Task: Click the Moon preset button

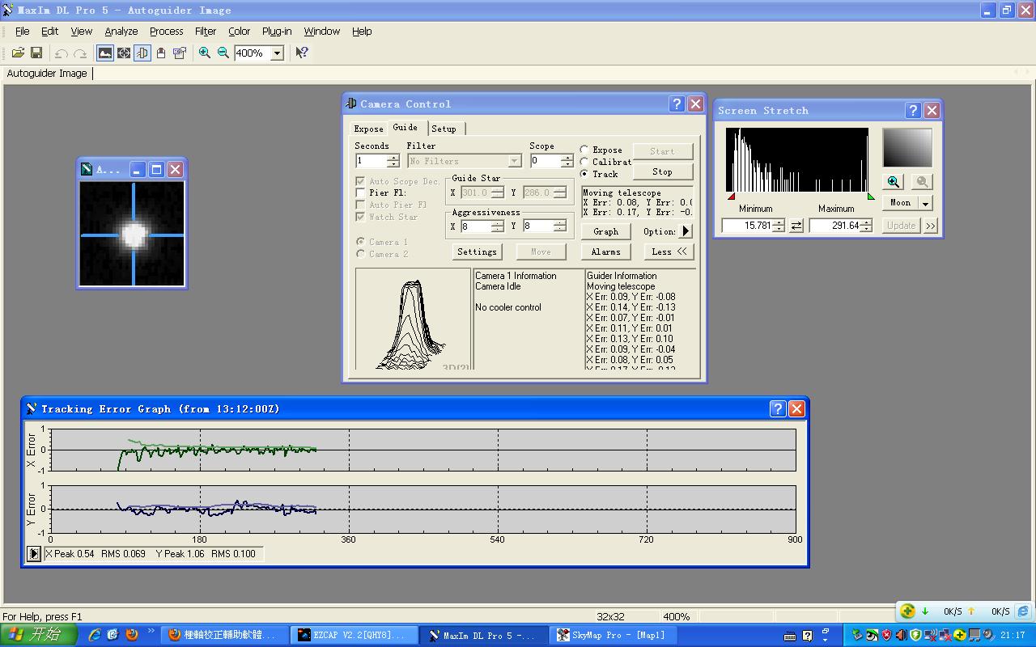Action: point(900,203)
